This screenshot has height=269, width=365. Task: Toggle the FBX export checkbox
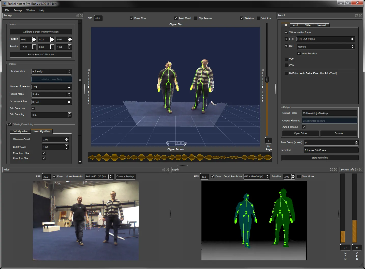pyautogui.click(x=286, y=39)
